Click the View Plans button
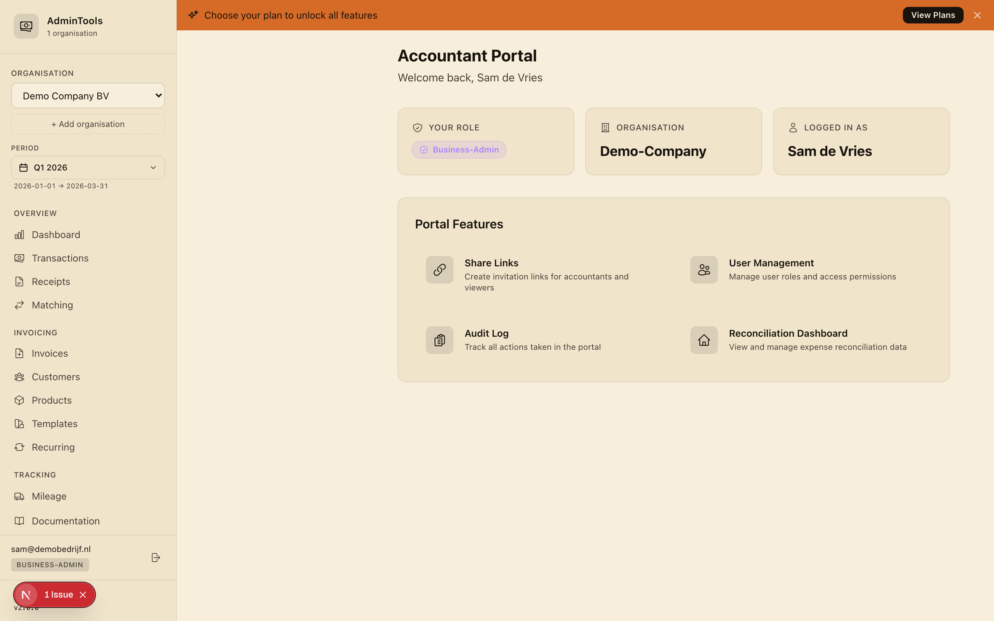 coord(933,15)
